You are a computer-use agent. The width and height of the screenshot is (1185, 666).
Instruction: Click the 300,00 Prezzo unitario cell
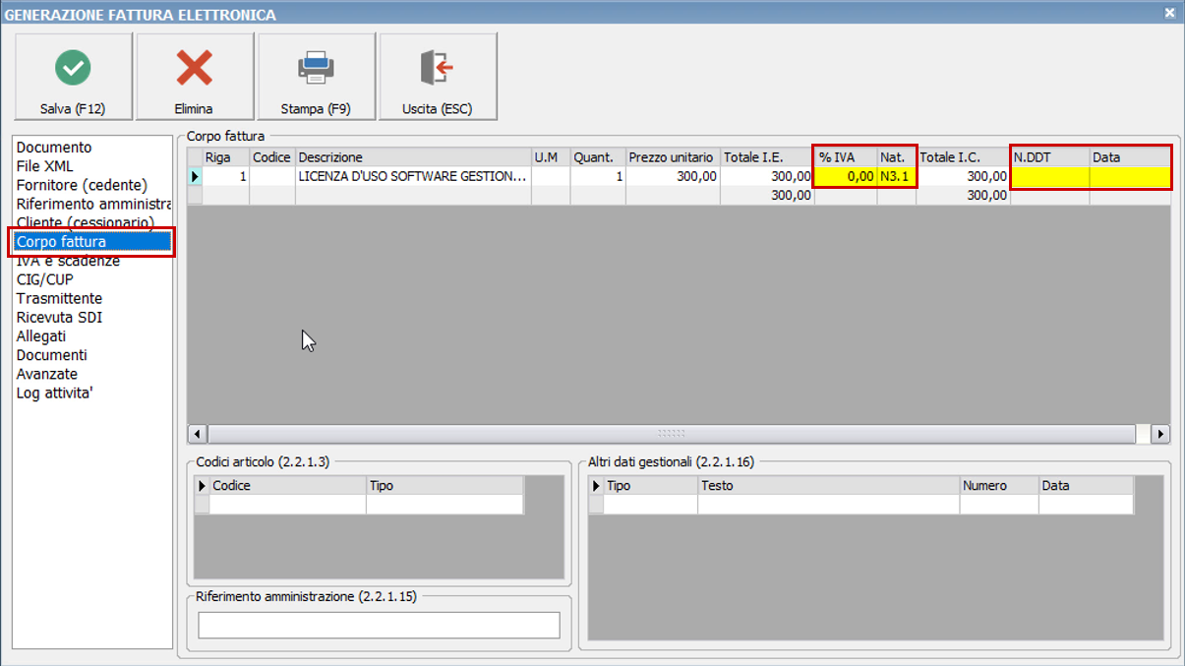pos(673,176)
